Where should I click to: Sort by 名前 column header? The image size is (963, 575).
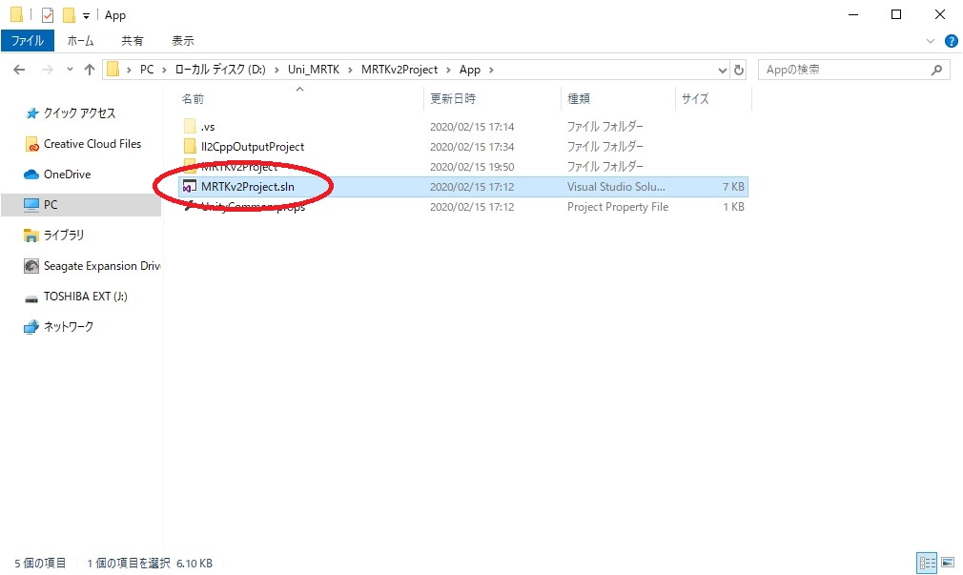[193, 99]
